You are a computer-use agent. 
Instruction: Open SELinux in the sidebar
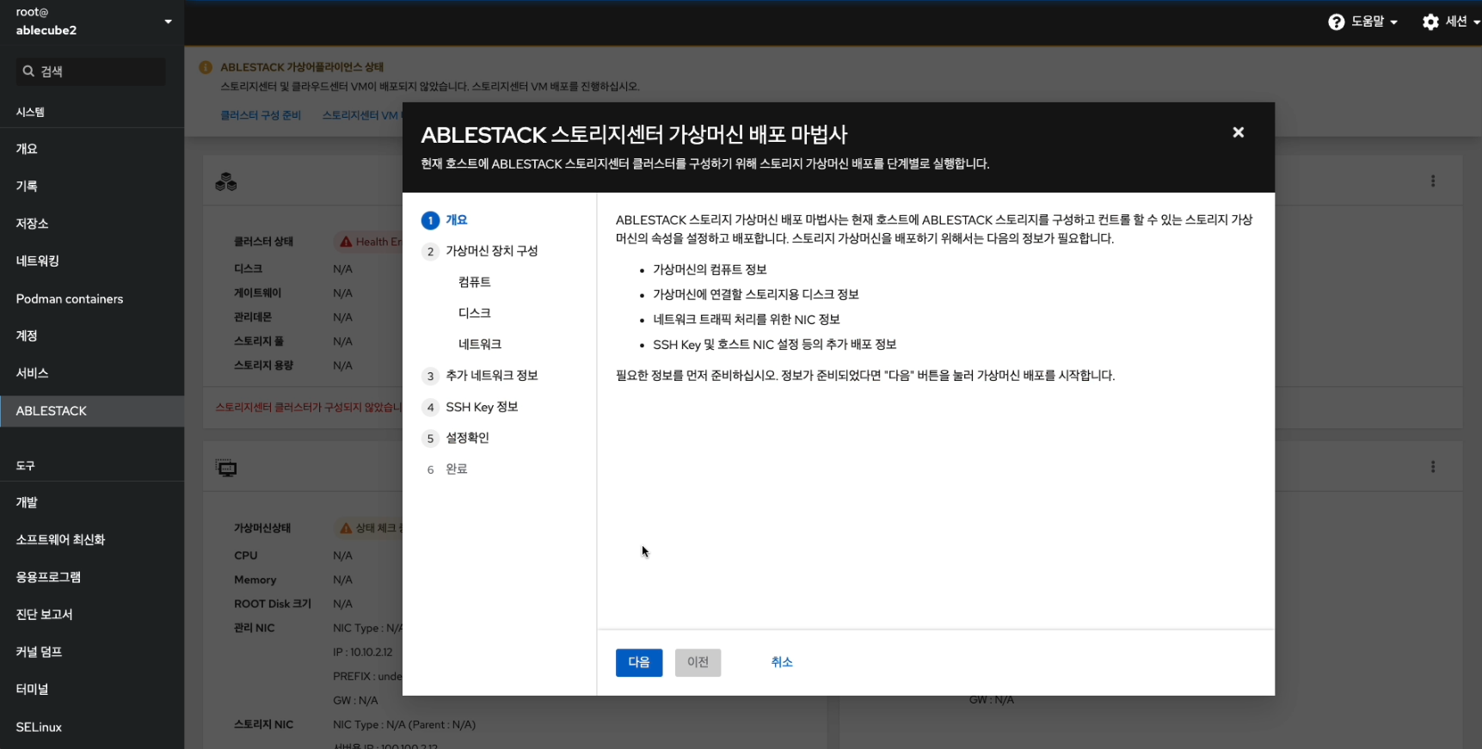[x=92, y=727]
